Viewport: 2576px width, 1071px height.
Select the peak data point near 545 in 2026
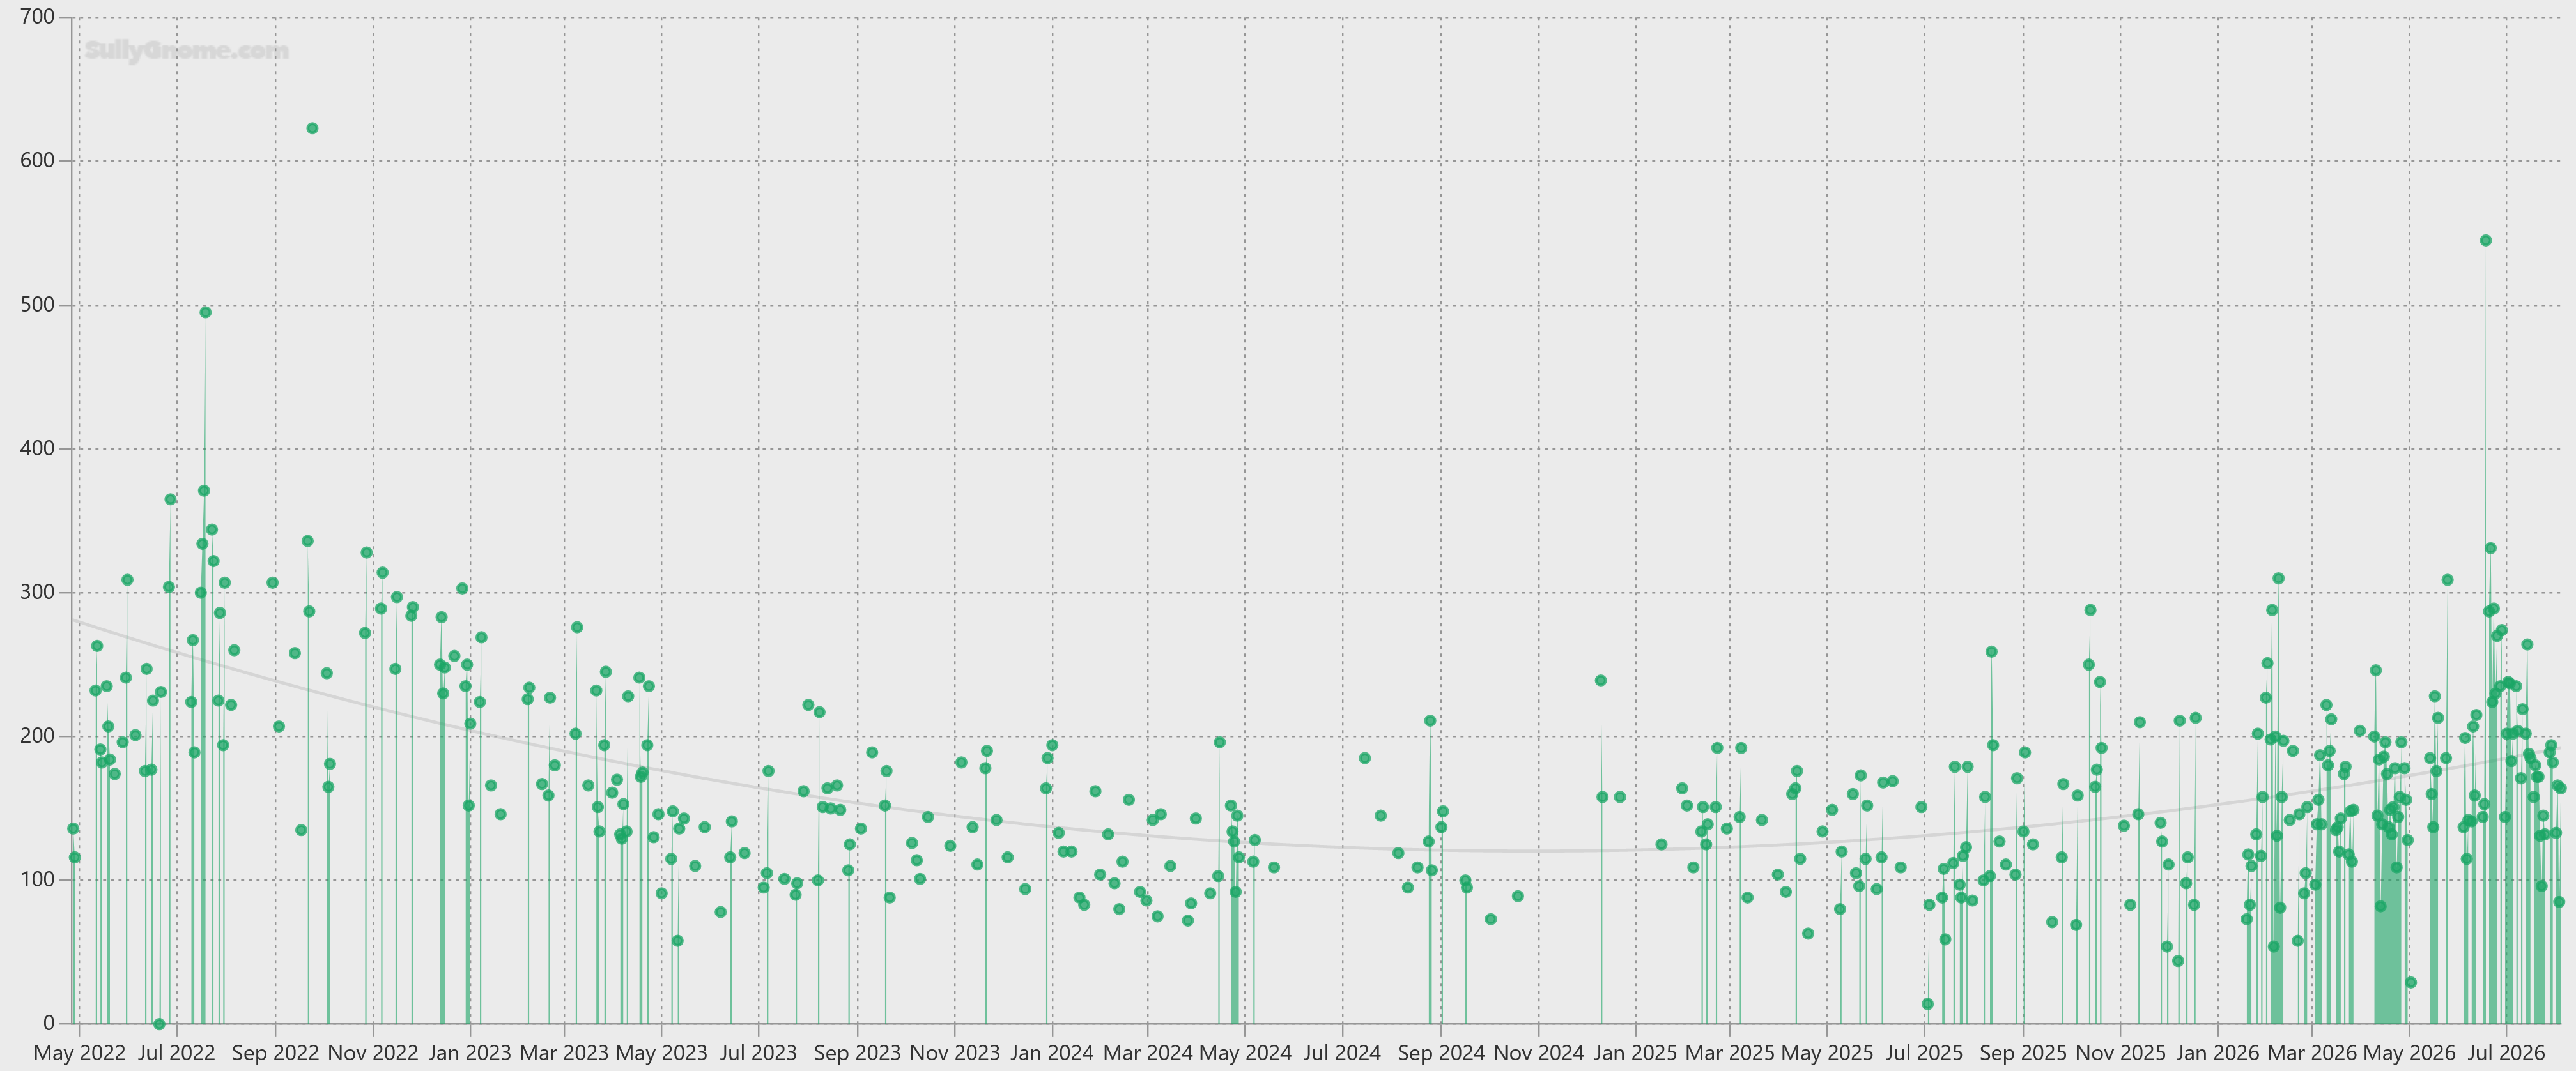[2486, 241]
